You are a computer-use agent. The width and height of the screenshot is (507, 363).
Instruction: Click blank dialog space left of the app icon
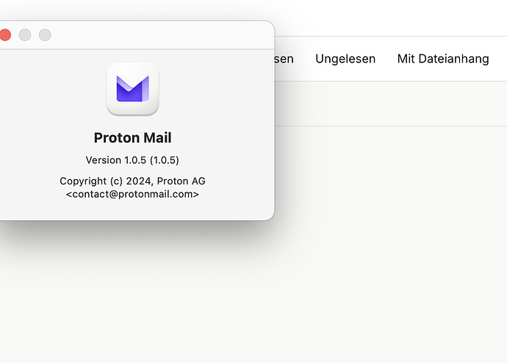point(51,89)
